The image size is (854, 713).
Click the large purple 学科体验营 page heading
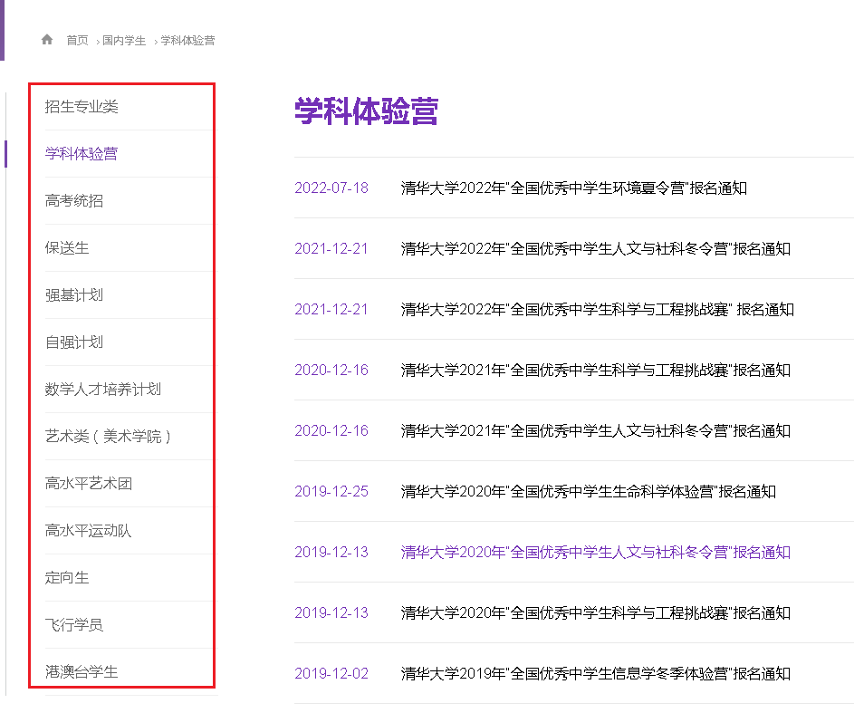(367, 111)
